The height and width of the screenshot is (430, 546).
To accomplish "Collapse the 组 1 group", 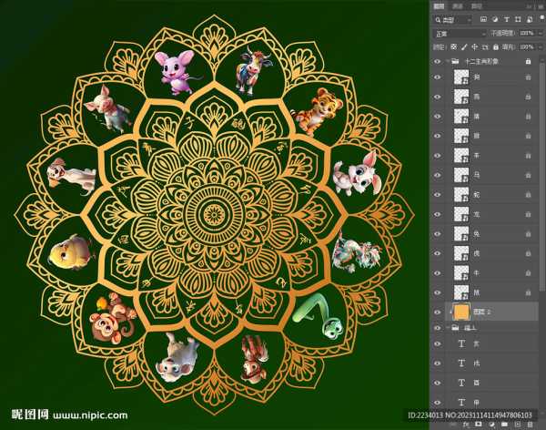I will tap(447, 328).
